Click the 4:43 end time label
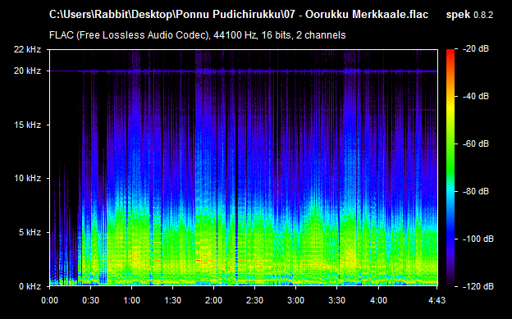This screenshot has width=512, height=319. click(437, 300)
